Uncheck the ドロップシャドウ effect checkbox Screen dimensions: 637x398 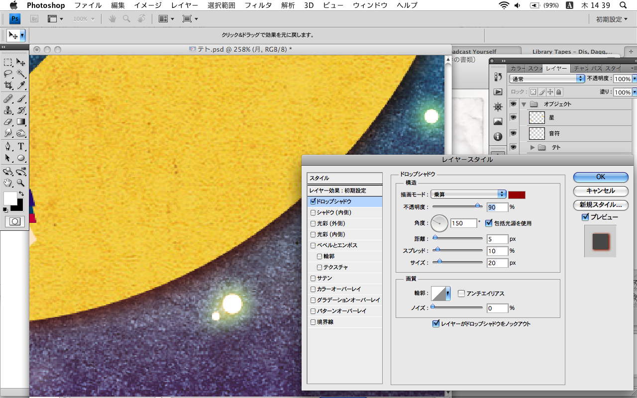(x=313, y=201)
